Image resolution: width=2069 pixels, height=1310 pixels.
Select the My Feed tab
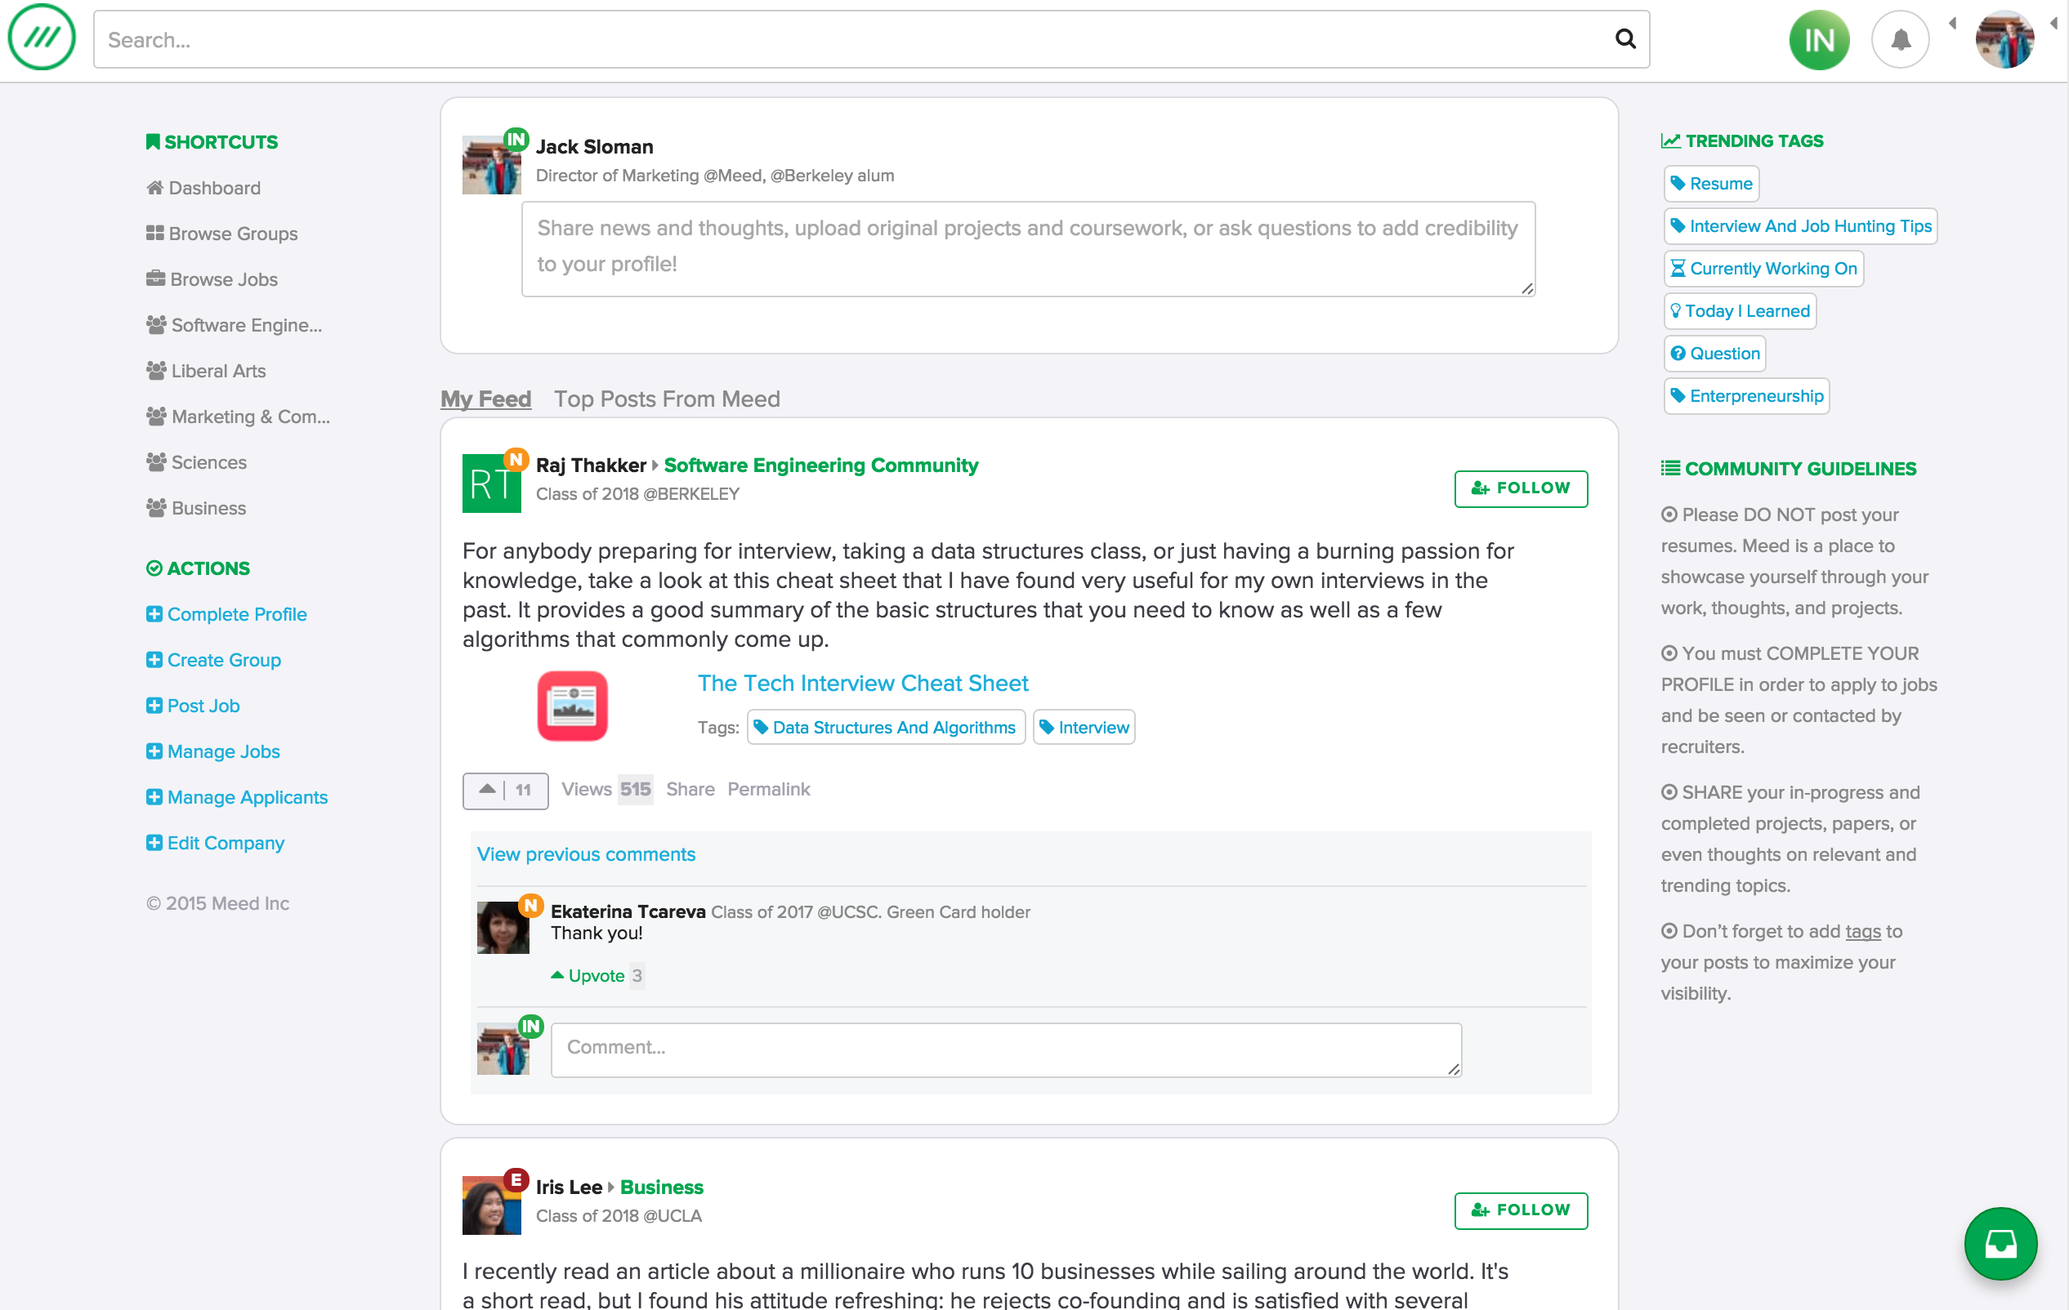coord(485,399)
